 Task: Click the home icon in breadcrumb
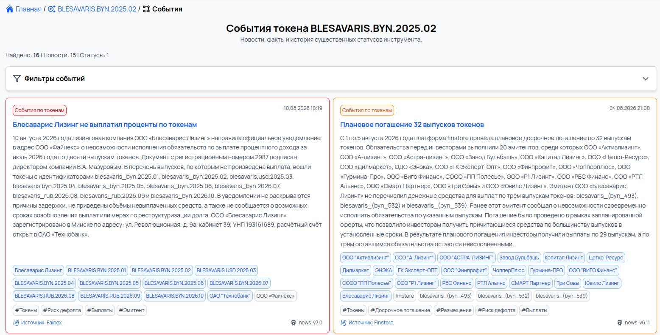pyautogui.click(x=10, y=9)
